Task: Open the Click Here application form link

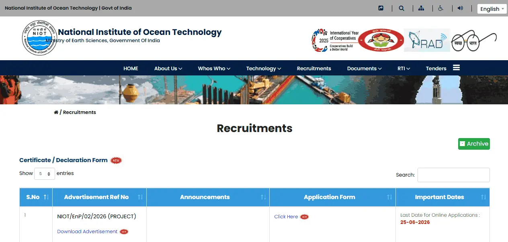Action: click(x=286, y=217)
